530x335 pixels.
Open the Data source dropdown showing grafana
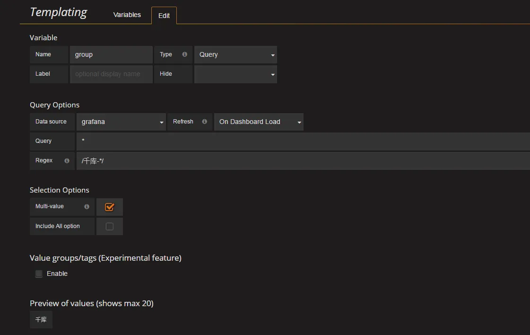click(121, 122)
